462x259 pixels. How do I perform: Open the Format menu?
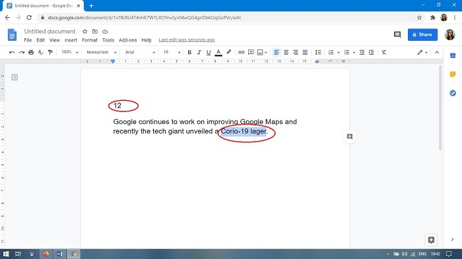pos(90,40)
